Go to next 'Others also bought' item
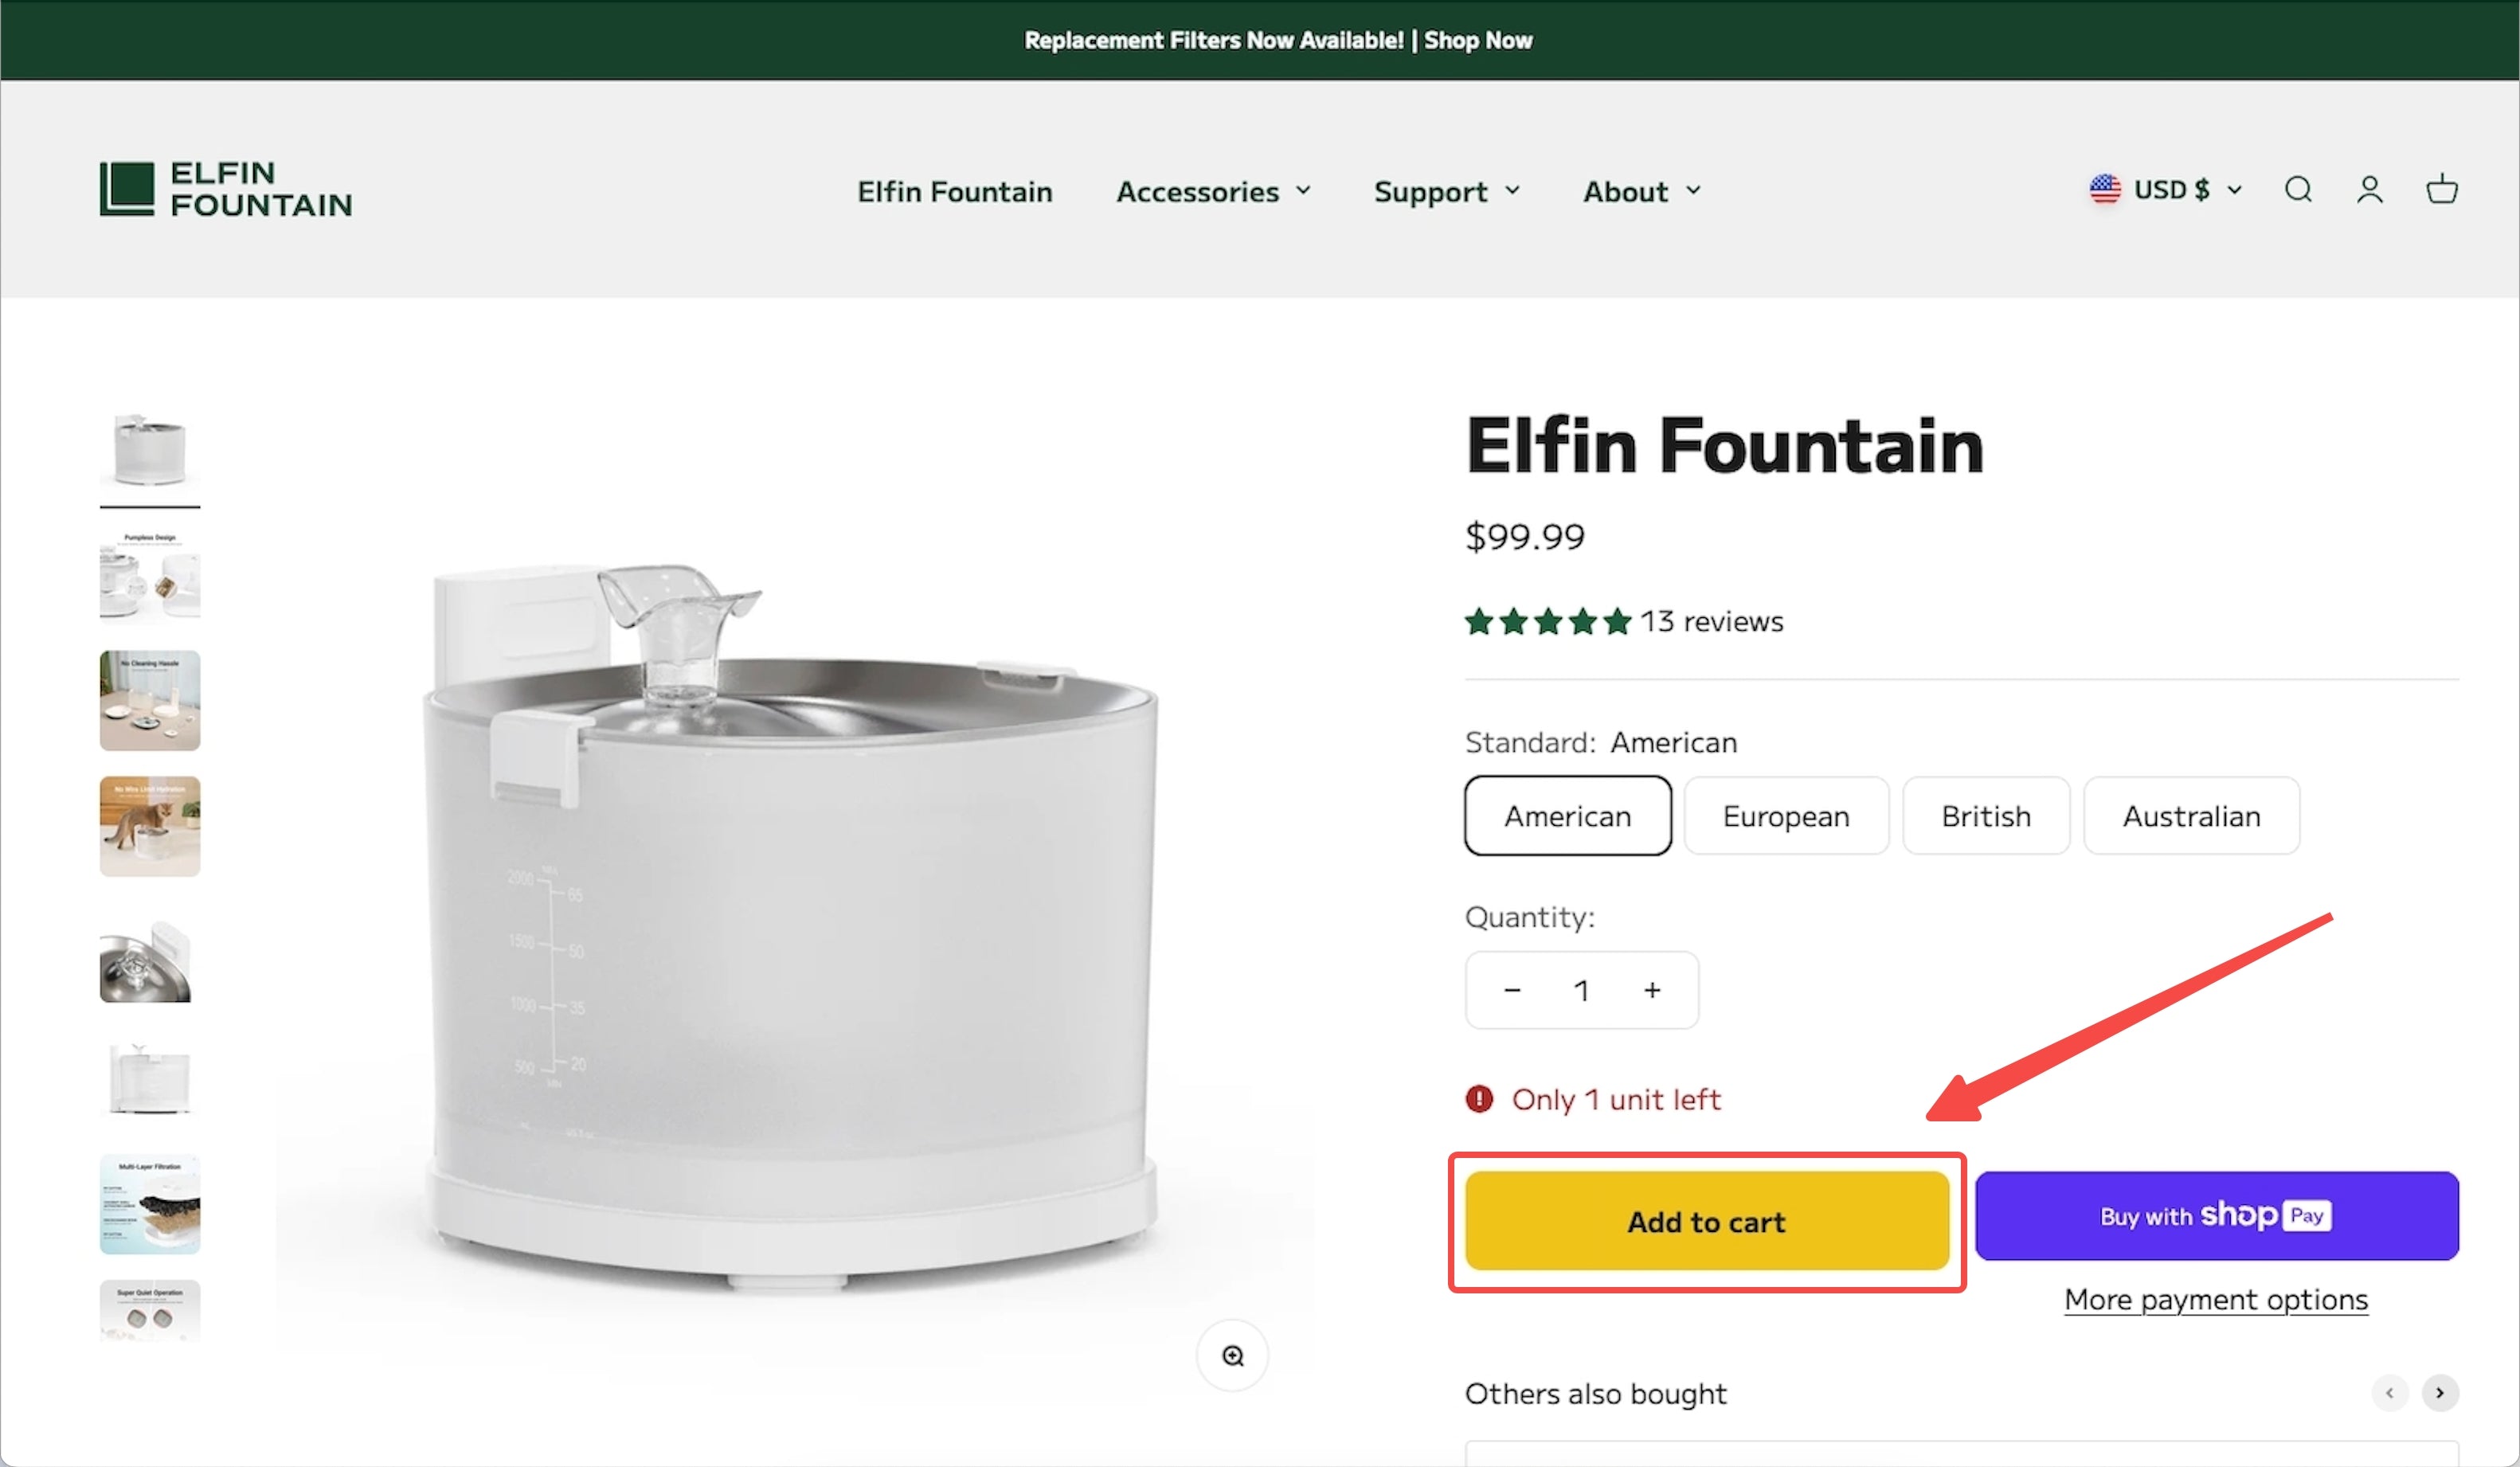The image size is (2520, 1467). (2440, 1393)
